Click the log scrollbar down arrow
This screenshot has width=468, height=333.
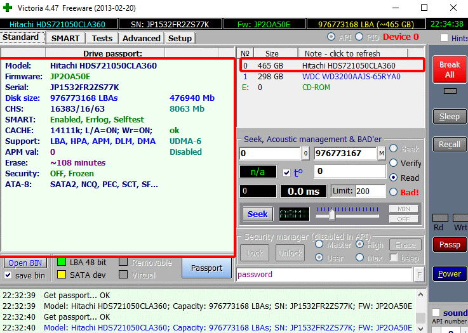pos(421,329)
